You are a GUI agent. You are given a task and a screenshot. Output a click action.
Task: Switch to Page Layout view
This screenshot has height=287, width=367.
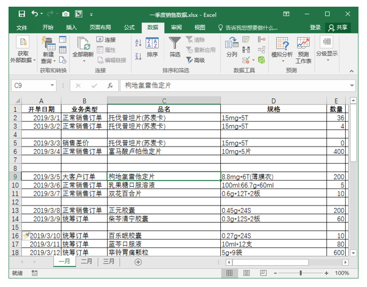click(246, 273)
